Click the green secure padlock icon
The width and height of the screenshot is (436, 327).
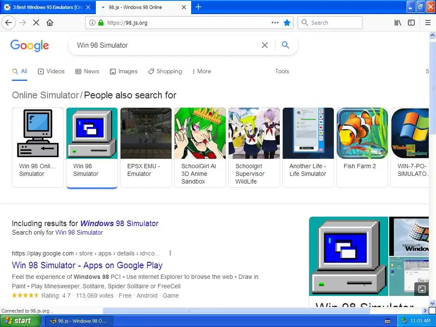(x=101, y=23)
